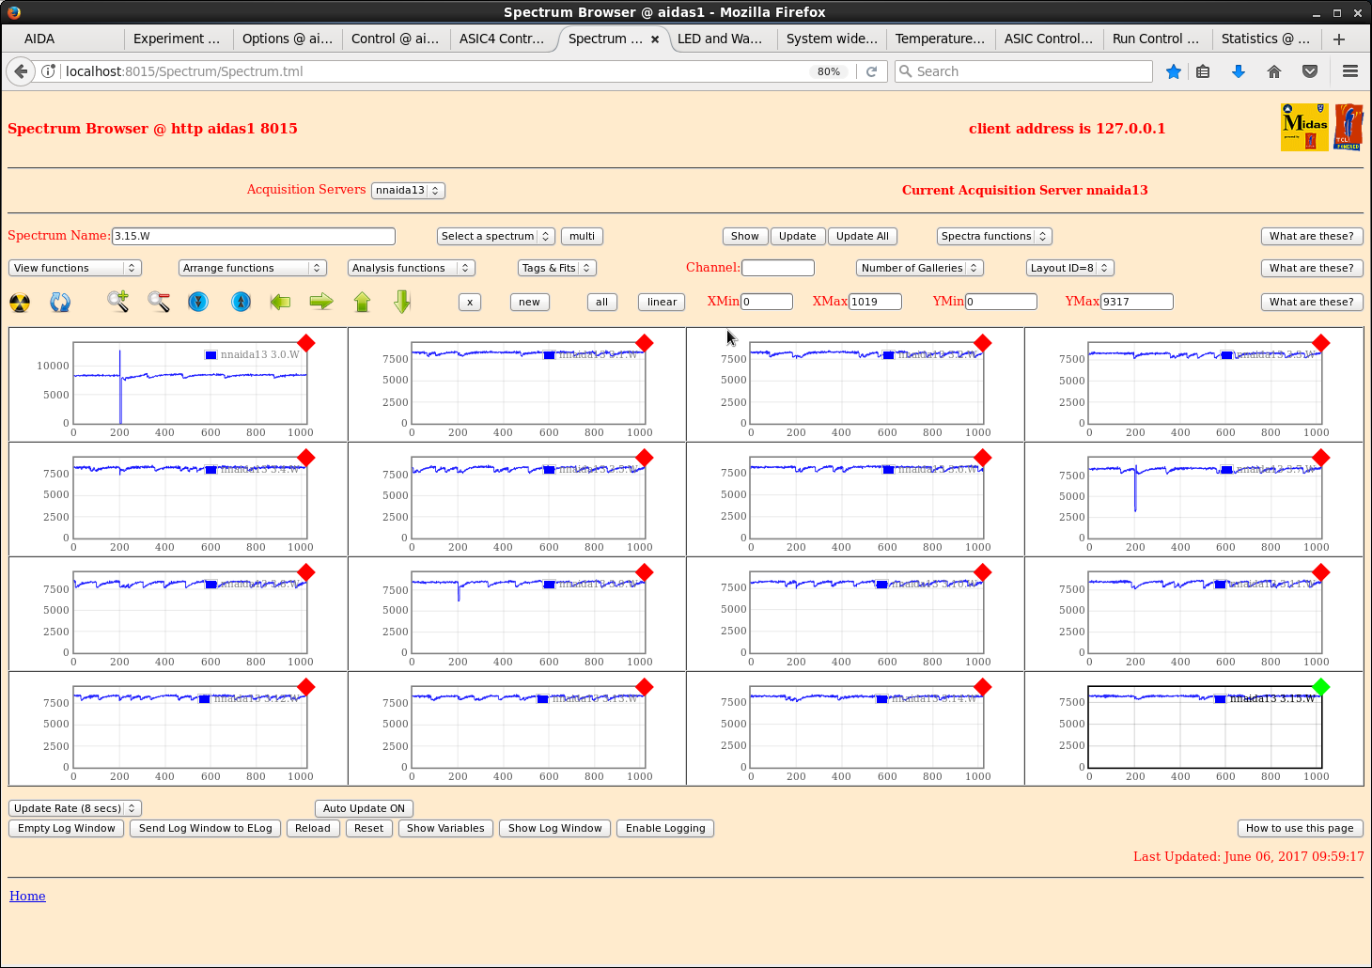Expand the Acquisition Servers nnaida13 dropdown
This screenshot has height=968, width=1372.
coord(407,190)
